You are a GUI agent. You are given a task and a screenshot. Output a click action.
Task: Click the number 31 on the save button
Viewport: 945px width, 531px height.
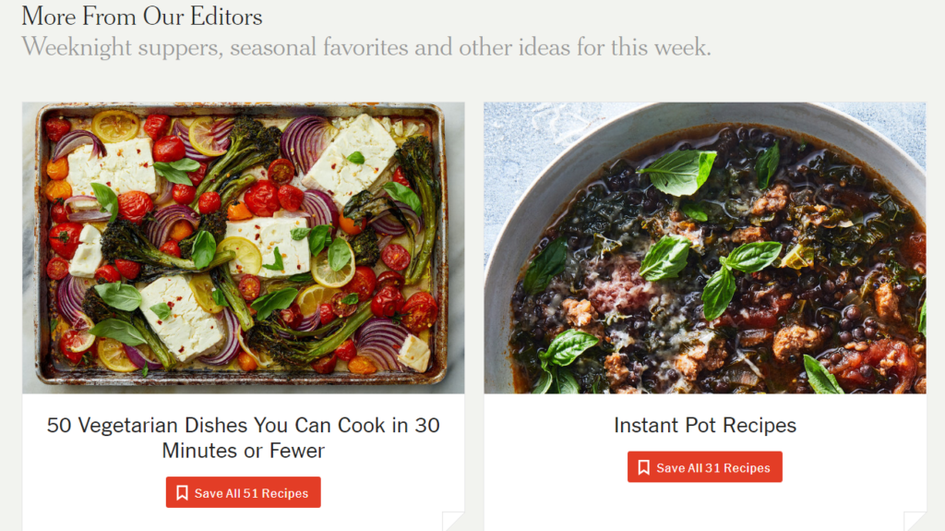711,468
